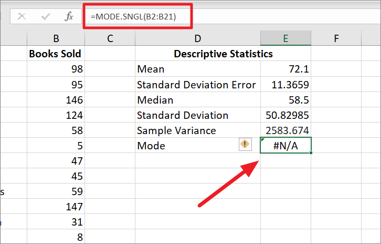Select the cell containing 59

pyautogui.click(x=56, y=191)
